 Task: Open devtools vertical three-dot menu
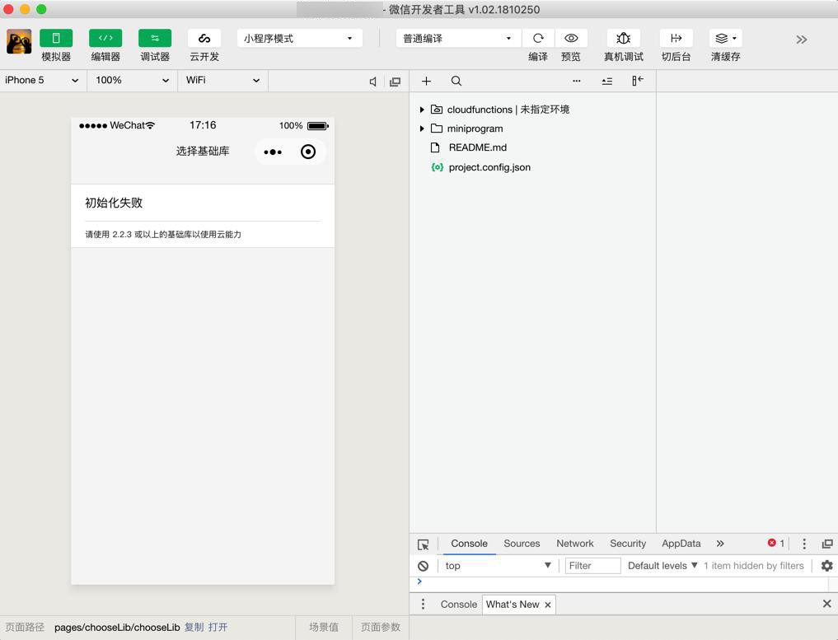click(803, 544)
